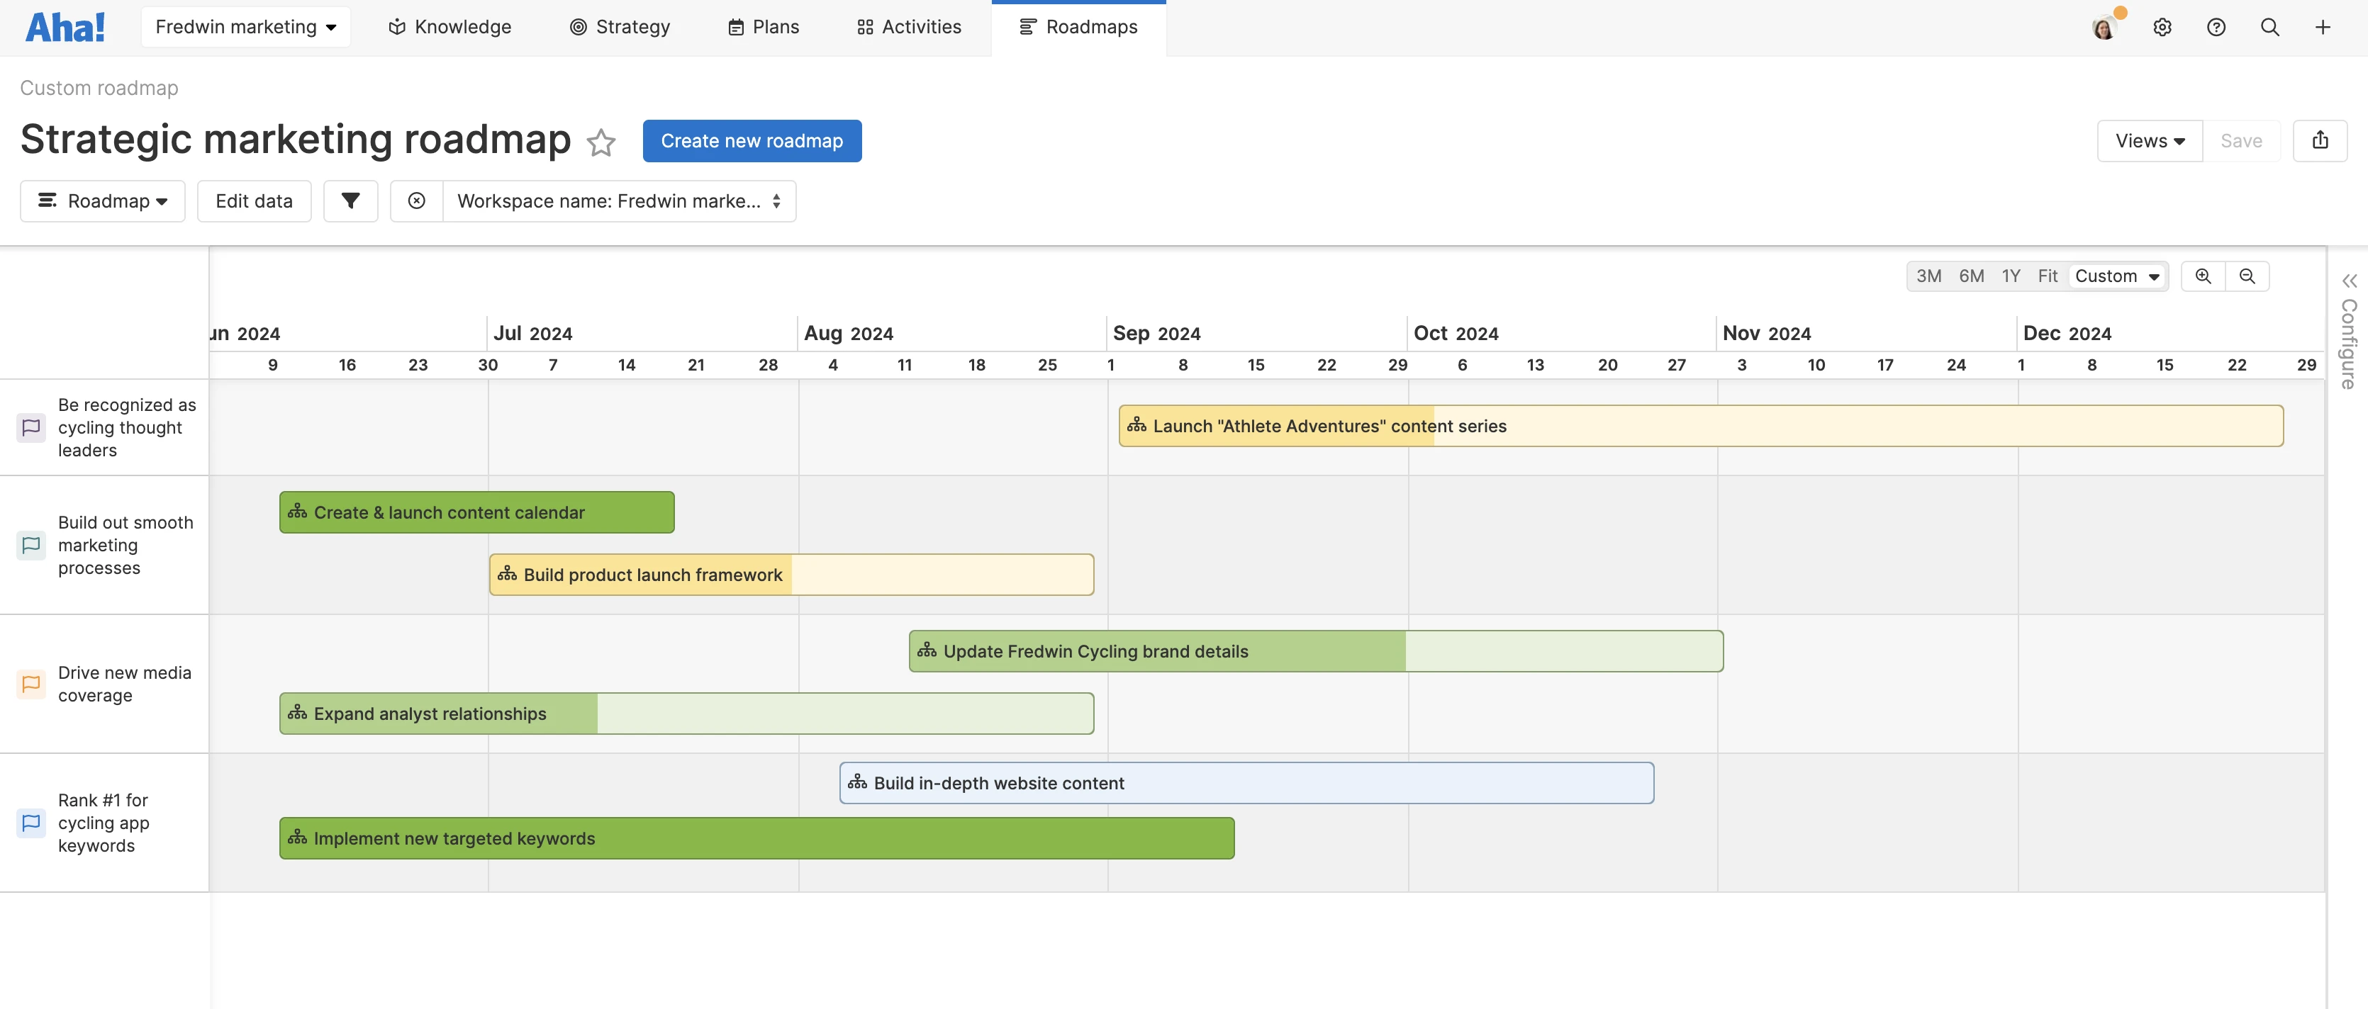Share the roadmap using the export icon
Image resolution: width=2368 pixels, height=1009 pixels.
pyautogui.click(x=2320, y=140)
